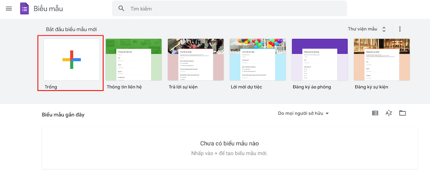Open the file picker folder icon
430x185 pixels.
pos(402,113)
